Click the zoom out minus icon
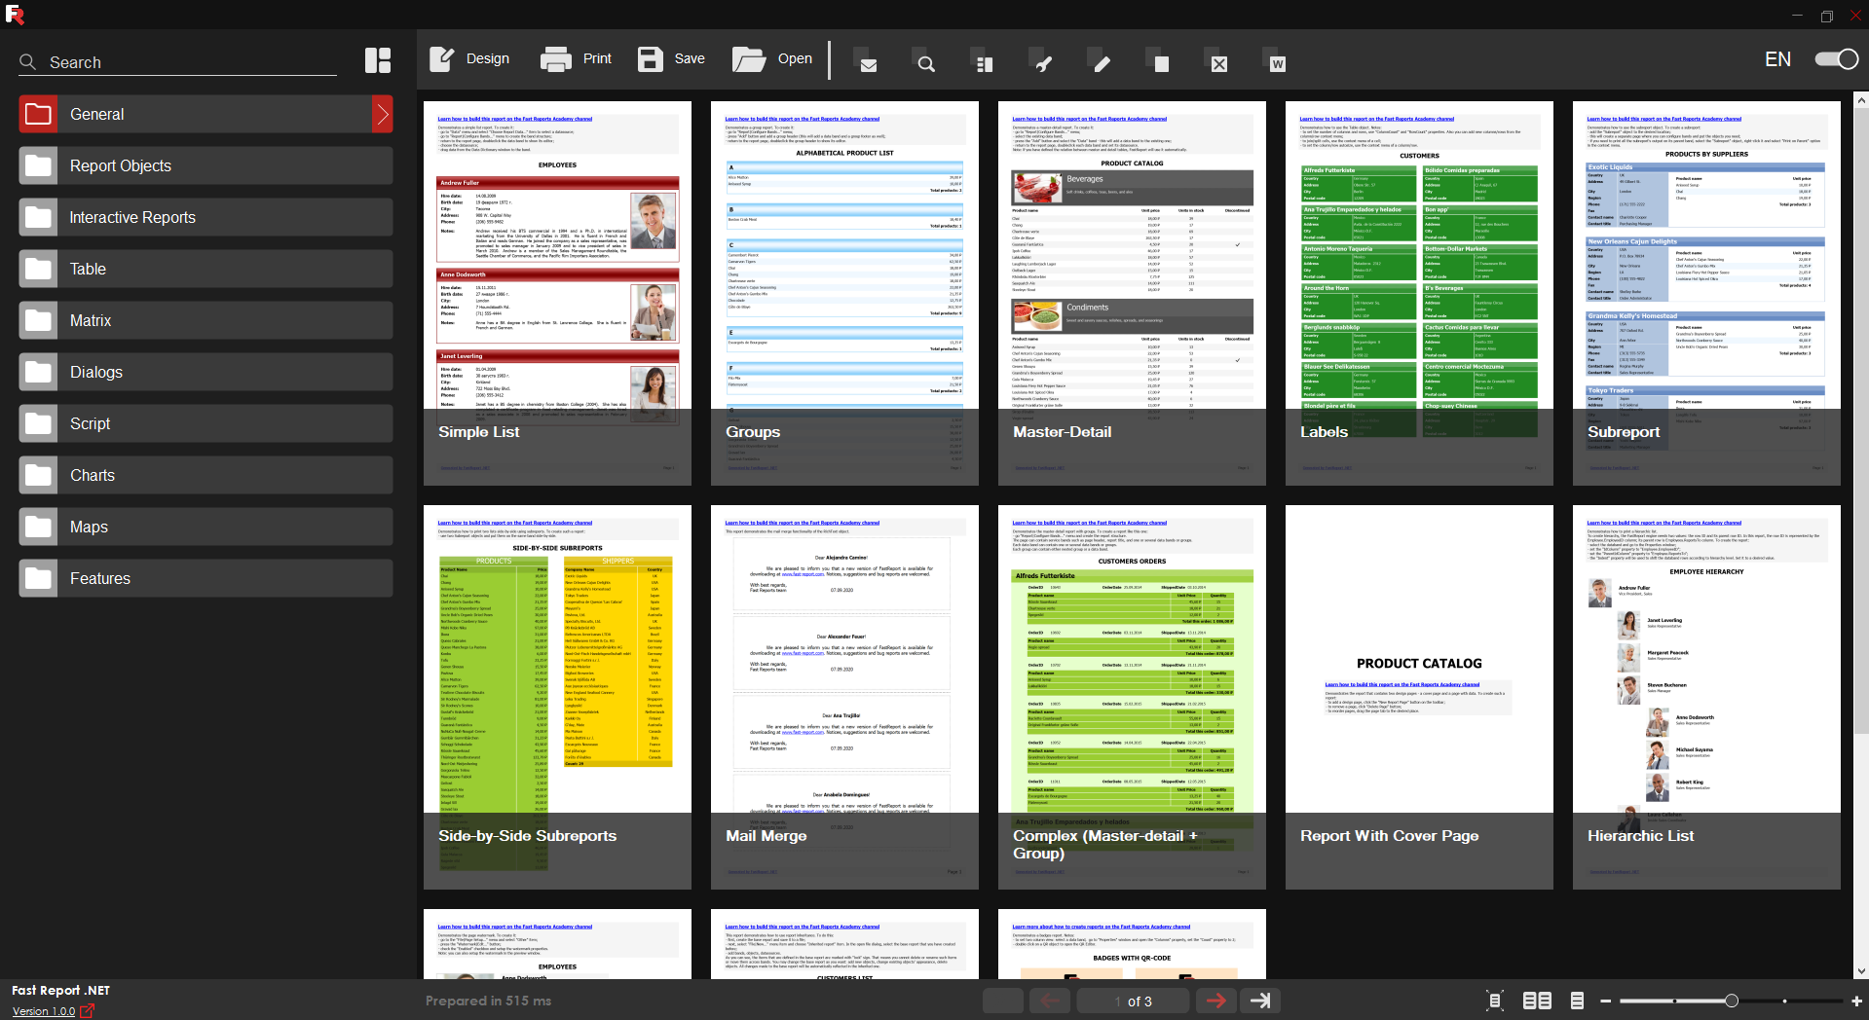The image size is (1869, 1020). point(1605,1001)
